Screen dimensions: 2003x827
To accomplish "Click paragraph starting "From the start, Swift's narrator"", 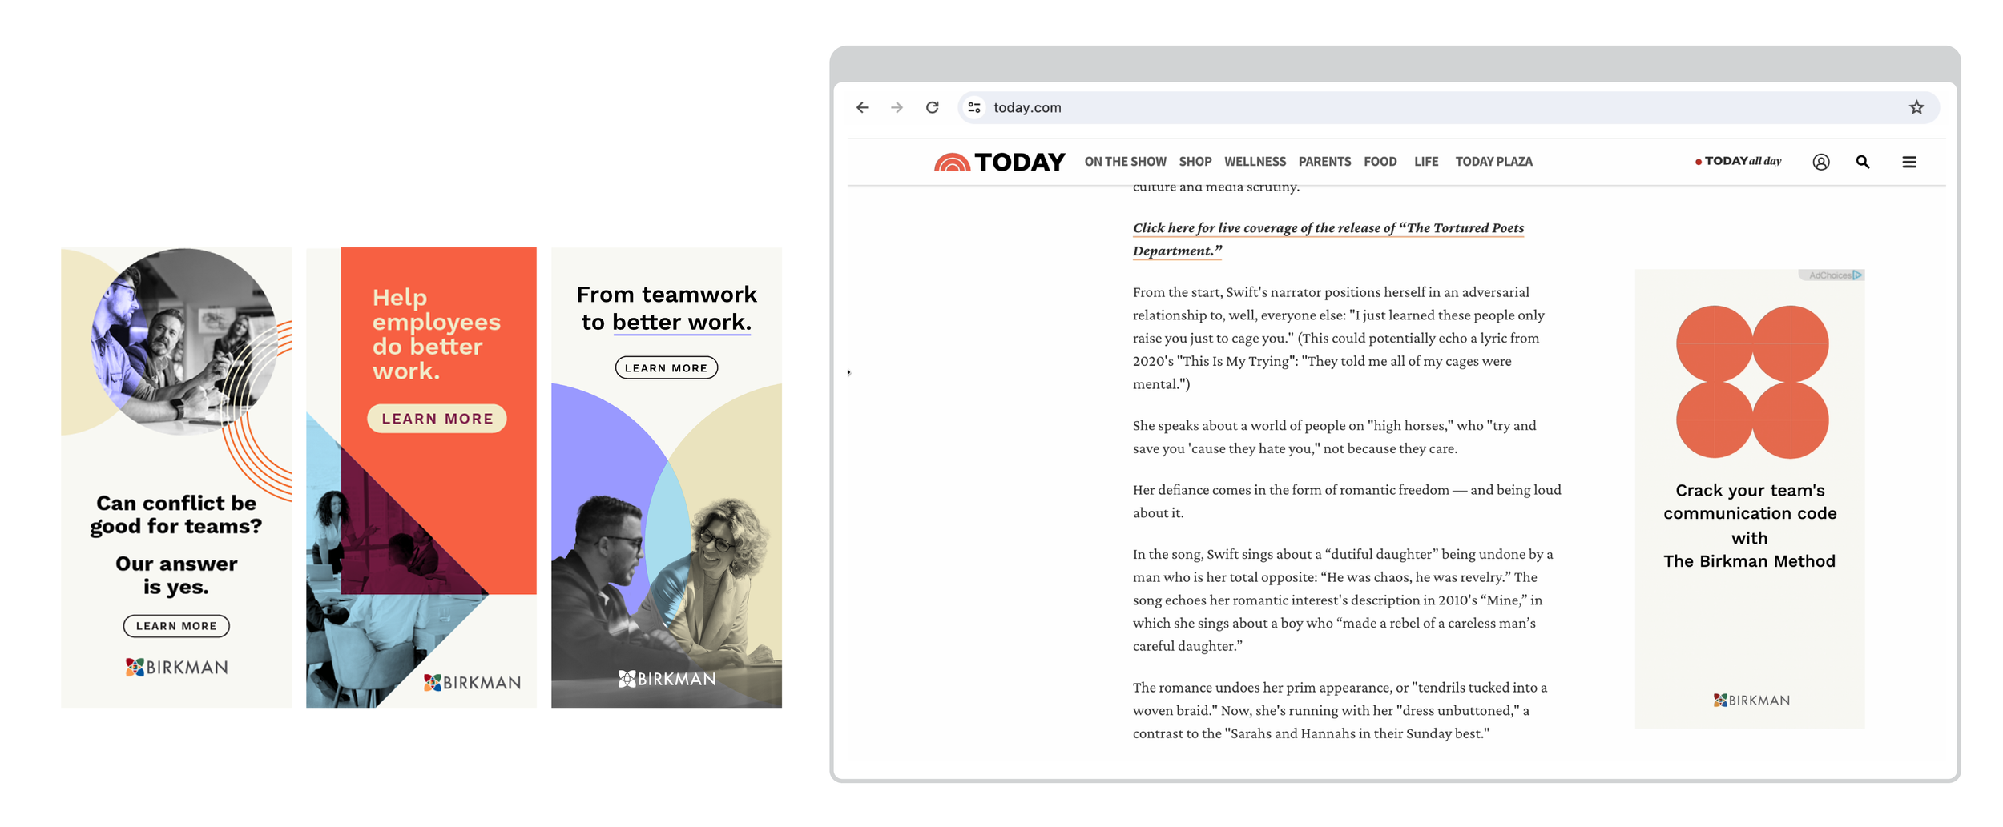I will point(1338,338).
